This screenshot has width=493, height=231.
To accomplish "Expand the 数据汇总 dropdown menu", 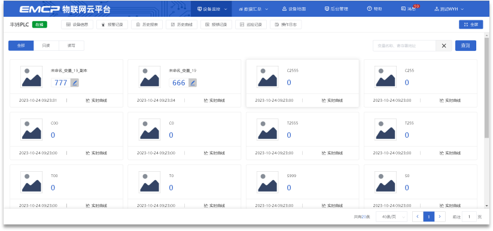I will coord(253,9).
